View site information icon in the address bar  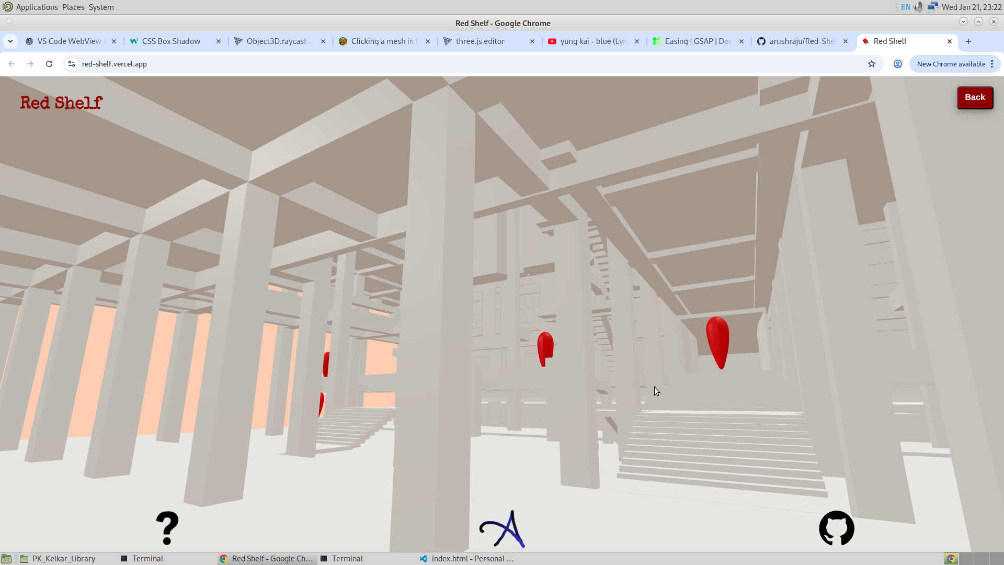pyautogui.click(x=72, y=64)
